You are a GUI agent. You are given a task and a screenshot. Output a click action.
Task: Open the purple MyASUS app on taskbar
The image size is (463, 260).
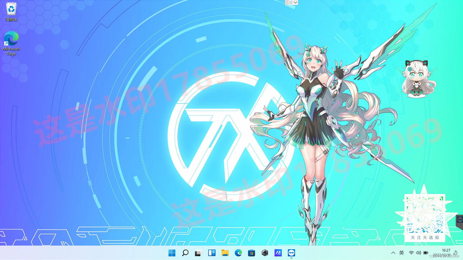point(278,253)
